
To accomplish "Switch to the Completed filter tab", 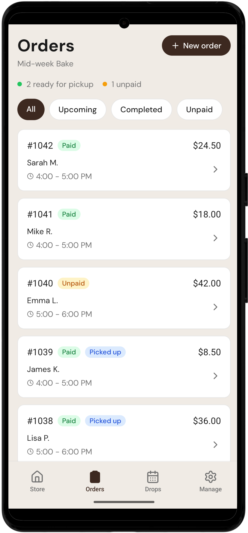I will point(141,109).
